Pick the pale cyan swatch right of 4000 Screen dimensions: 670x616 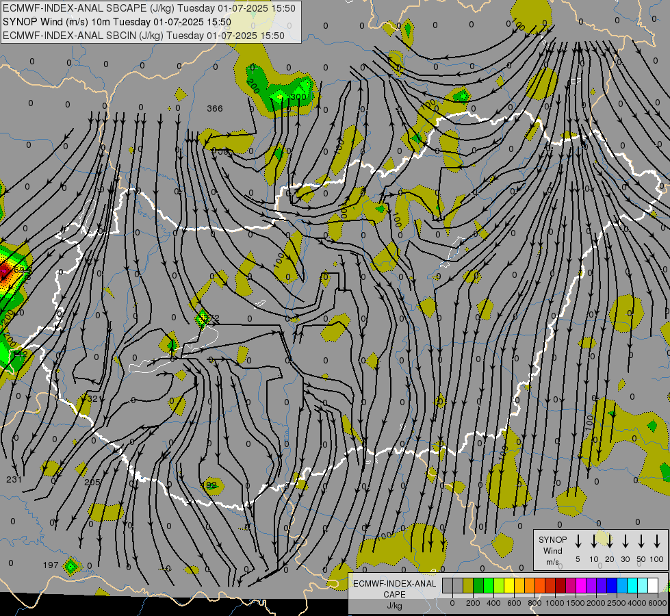pyautogui.click(x=643, y=585)
